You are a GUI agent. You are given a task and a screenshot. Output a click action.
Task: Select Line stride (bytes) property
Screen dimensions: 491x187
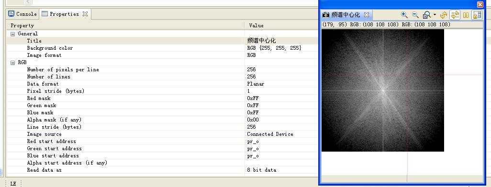point(54,127)
